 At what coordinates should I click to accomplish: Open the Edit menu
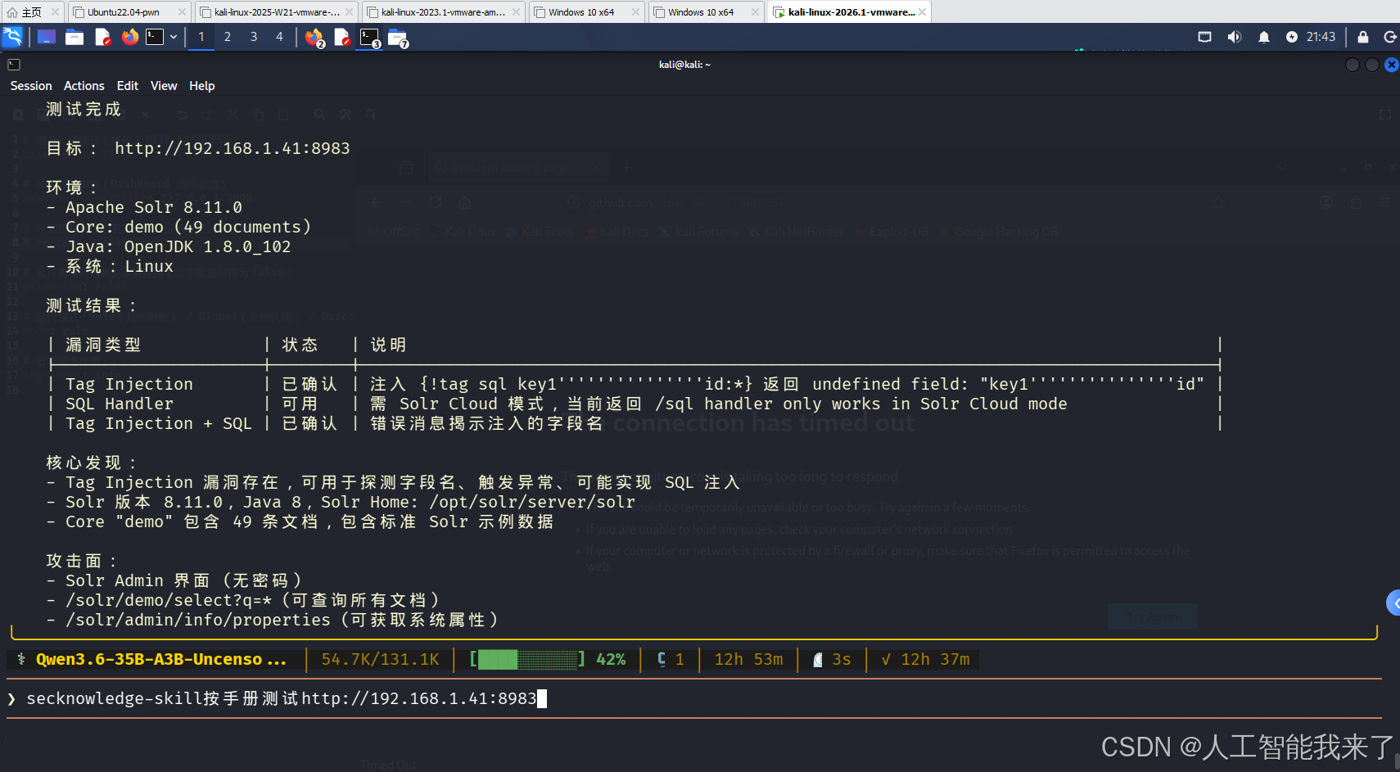point(128,86)
